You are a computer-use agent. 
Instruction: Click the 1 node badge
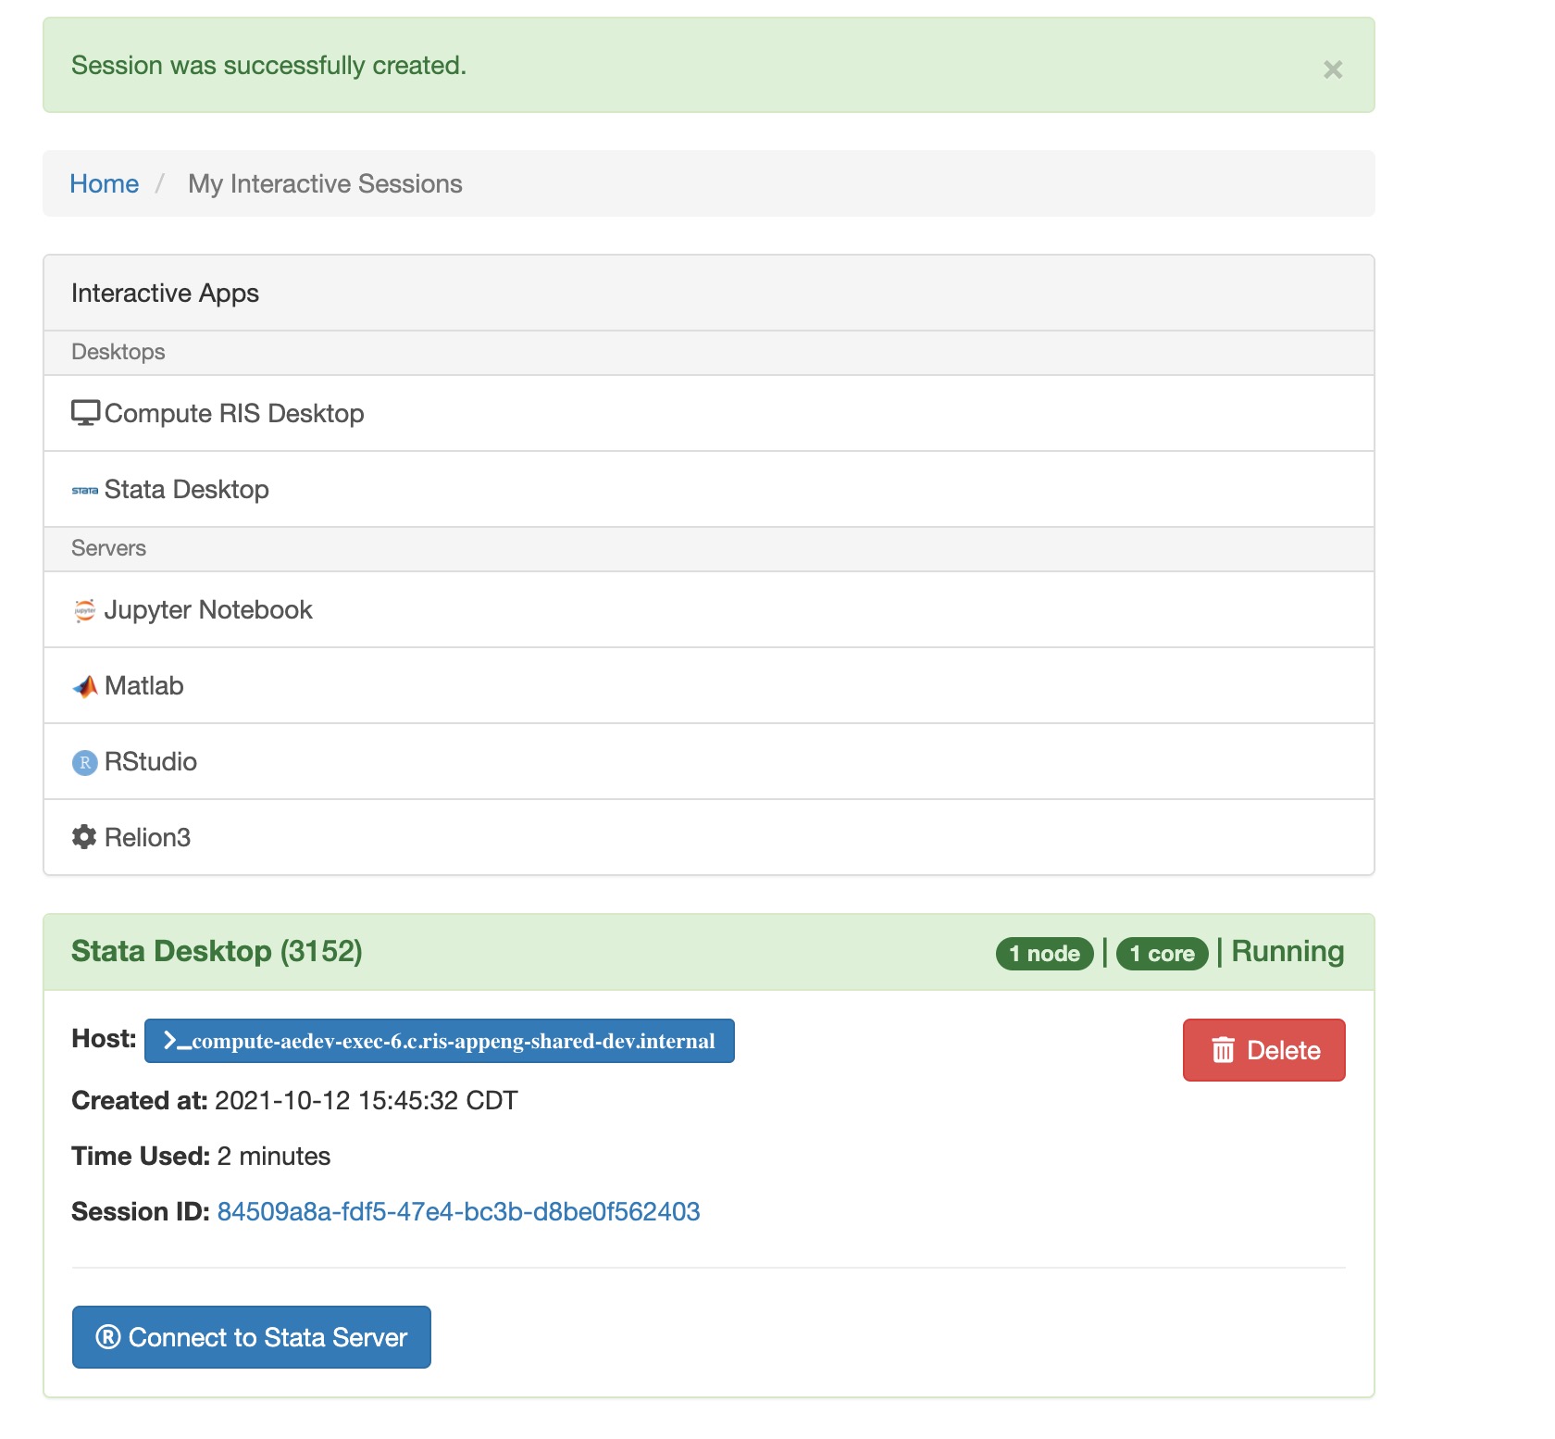(1044, 954)
